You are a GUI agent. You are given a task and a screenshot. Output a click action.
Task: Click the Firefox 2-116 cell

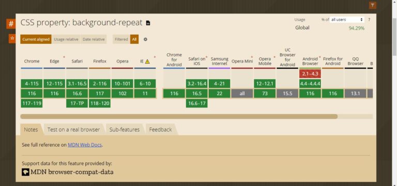[x=100, y=84]
